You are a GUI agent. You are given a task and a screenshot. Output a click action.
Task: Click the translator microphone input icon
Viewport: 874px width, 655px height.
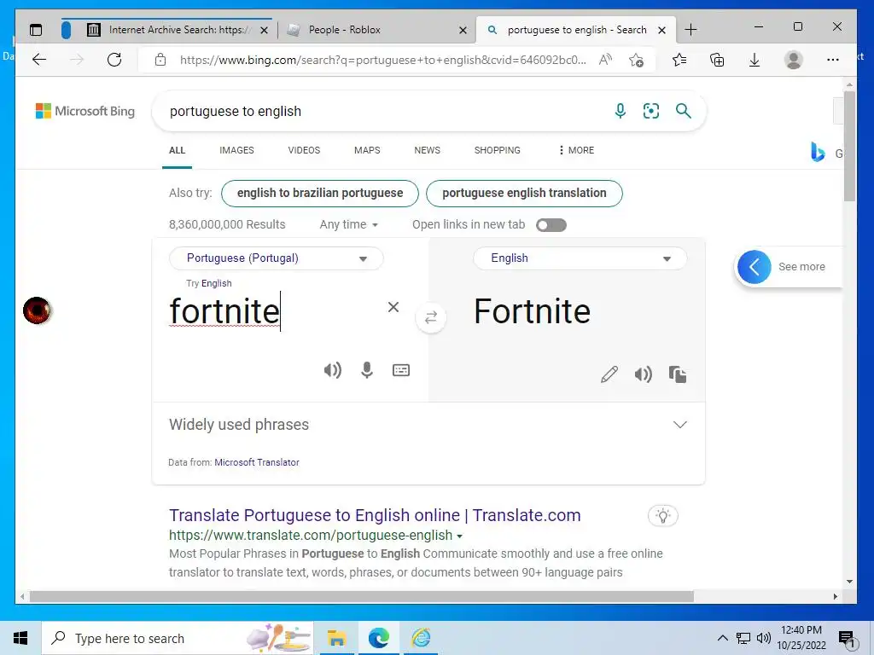(367, 370)
